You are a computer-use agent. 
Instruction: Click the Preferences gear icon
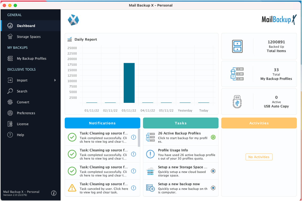coord(10,113)
